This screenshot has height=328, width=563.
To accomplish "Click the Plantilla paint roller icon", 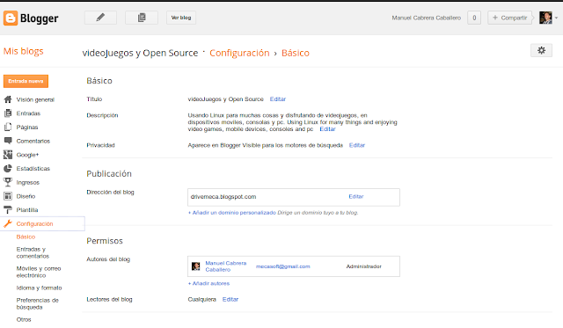I will point(8,210).
